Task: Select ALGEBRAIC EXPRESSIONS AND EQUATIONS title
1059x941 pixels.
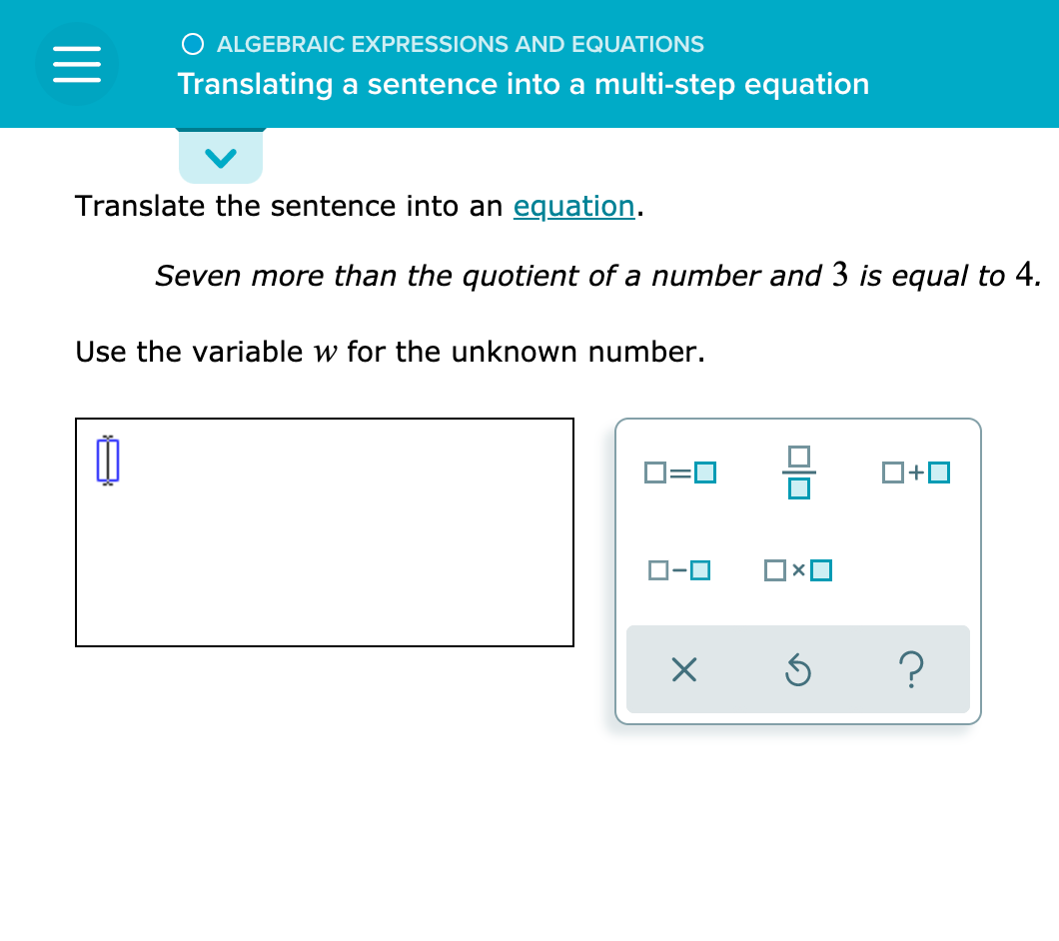Action: coord(461,43)
